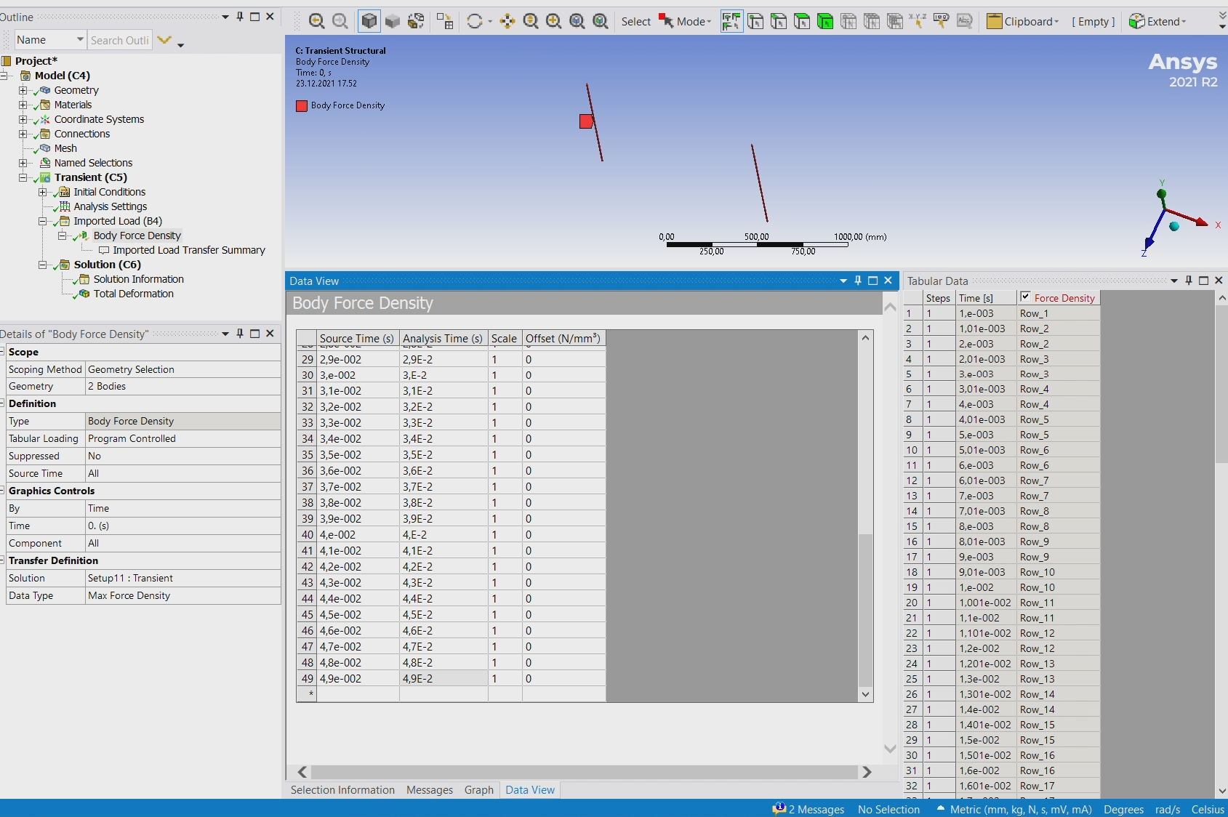Collapse the Transient (C5) tree node
Viewport: 1228px width, 817px height.
click(23, 177)
